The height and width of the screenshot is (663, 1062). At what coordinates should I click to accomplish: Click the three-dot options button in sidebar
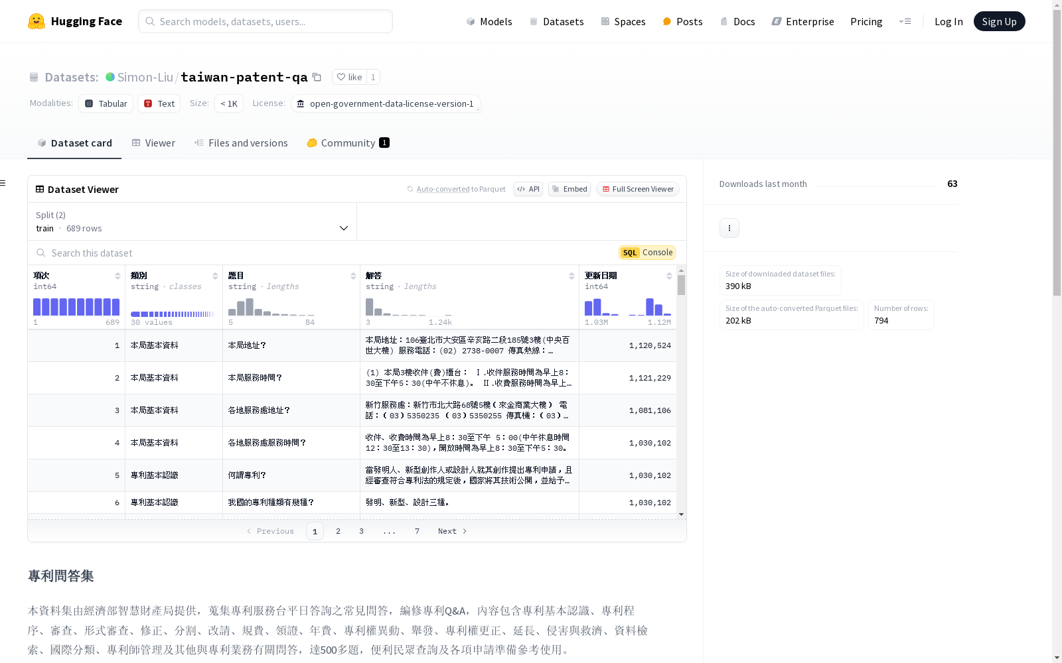coord(729,228)
